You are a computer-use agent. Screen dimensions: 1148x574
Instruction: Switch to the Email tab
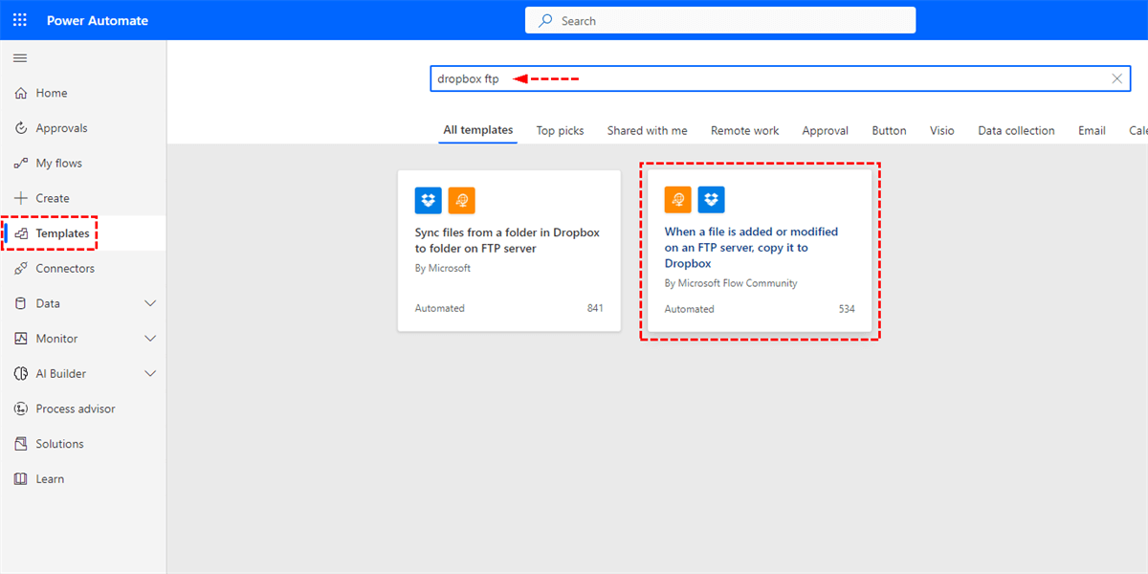1092,131
